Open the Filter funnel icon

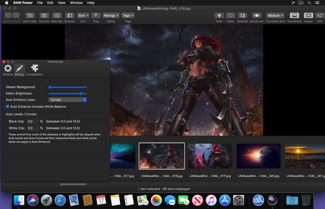pos(219,16)
